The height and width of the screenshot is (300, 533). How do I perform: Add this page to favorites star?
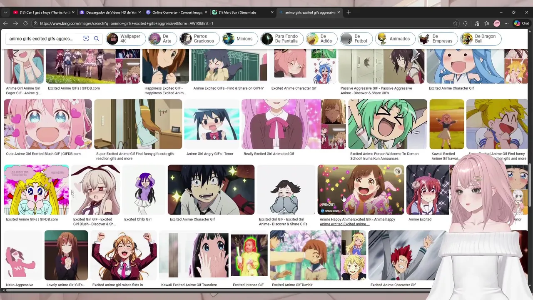pos(455,23)
